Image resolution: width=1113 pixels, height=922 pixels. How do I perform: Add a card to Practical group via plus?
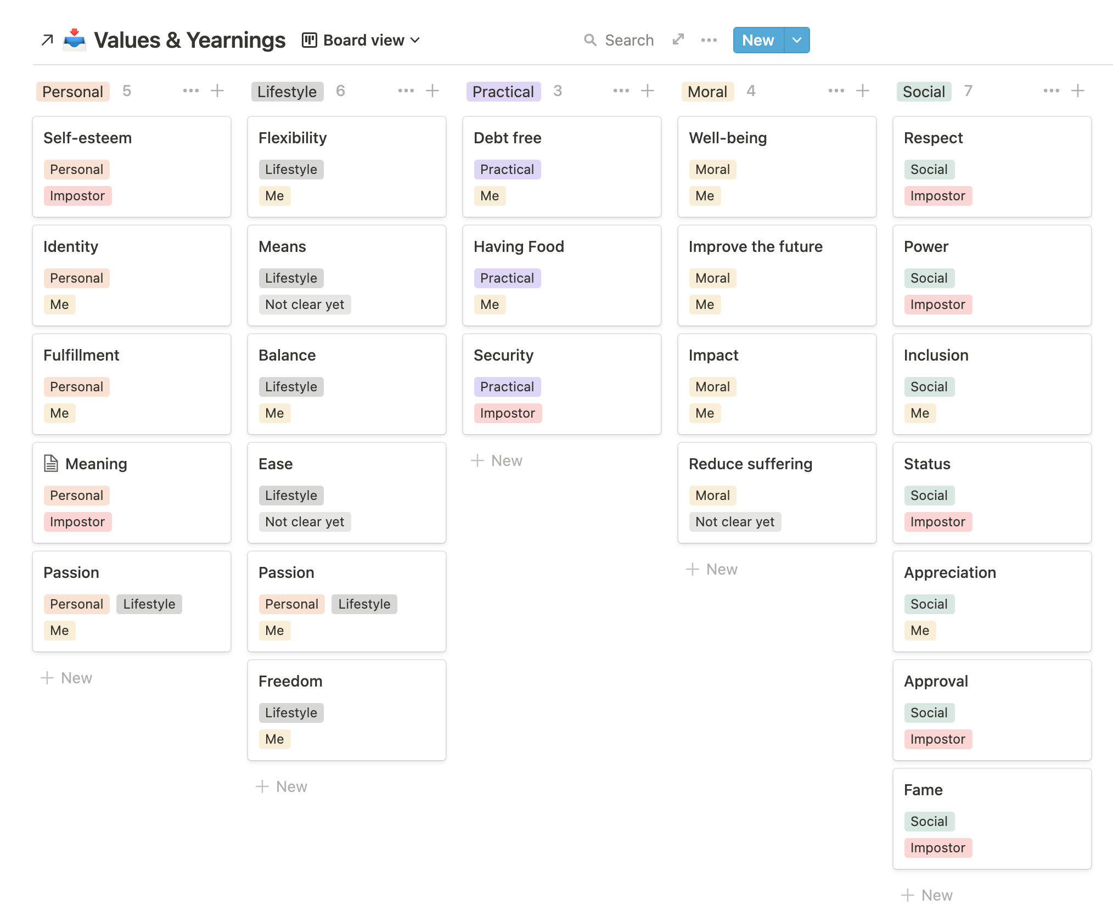coord(648,91)
